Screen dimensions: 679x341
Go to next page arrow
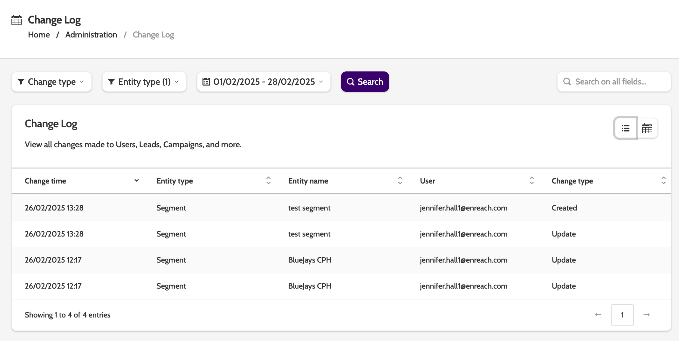click(646, 315)
